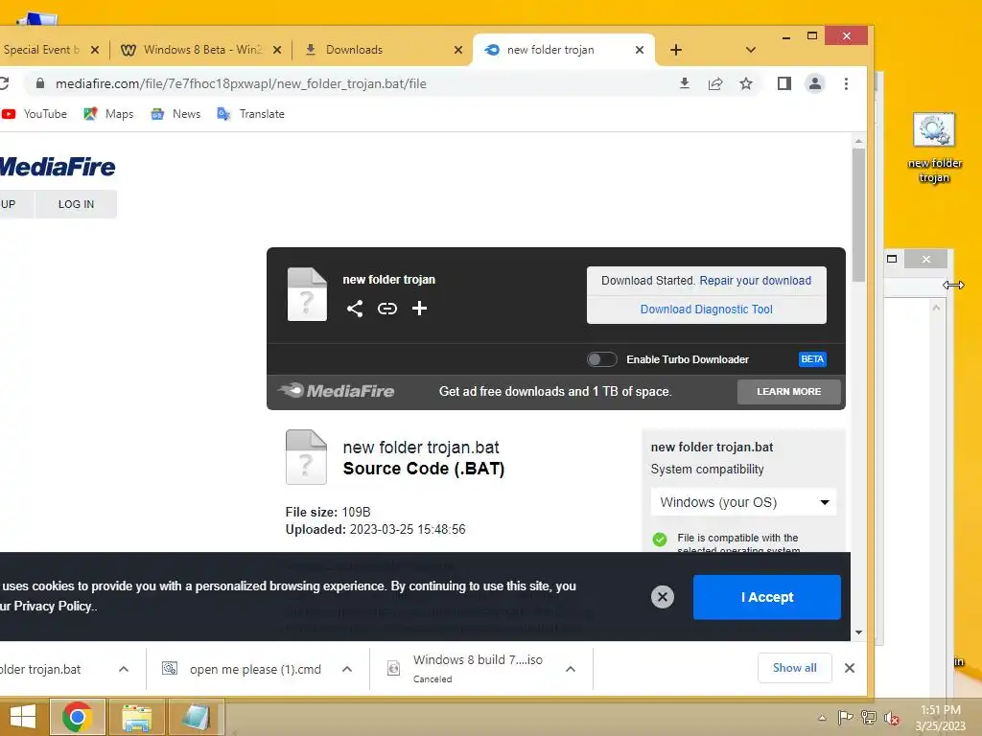Expand options for trojan.bat download item

[124, 669]
